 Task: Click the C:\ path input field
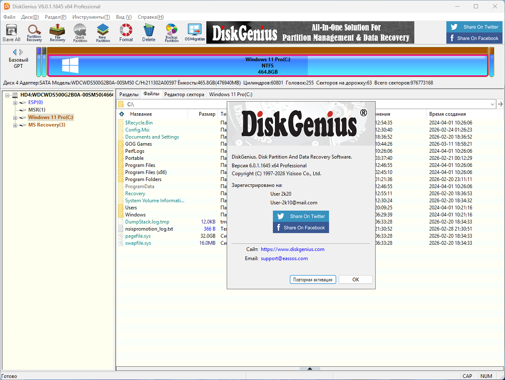point(307,104)
